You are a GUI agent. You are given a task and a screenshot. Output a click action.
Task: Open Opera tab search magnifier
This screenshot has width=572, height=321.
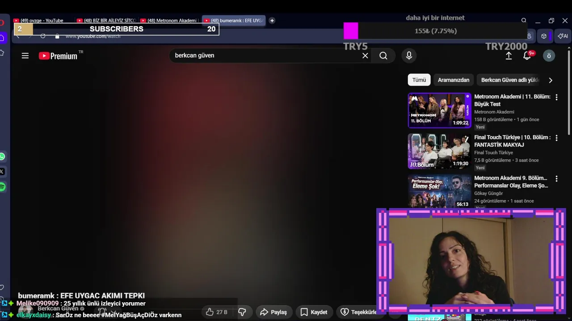pyautogui.click(x=524, y=21)
